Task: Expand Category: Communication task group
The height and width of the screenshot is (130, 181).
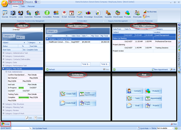Action: click(4, 56)
